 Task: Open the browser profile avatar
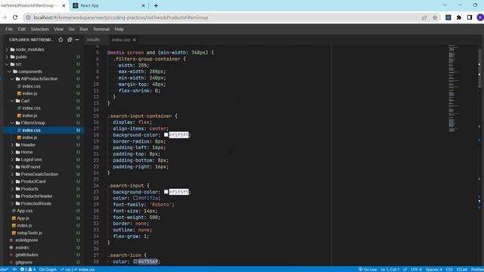coord(480,17)
